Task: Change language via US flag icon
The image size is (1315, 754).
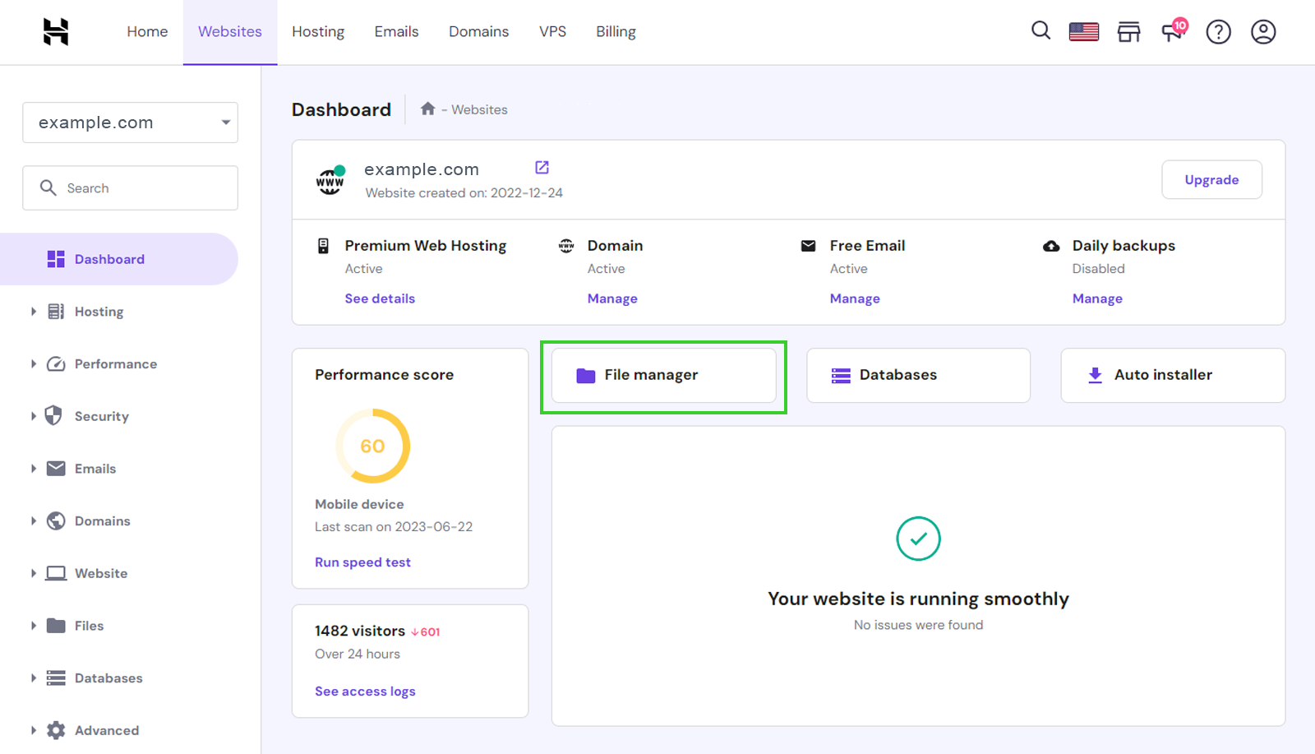Action: (1084, 31)
